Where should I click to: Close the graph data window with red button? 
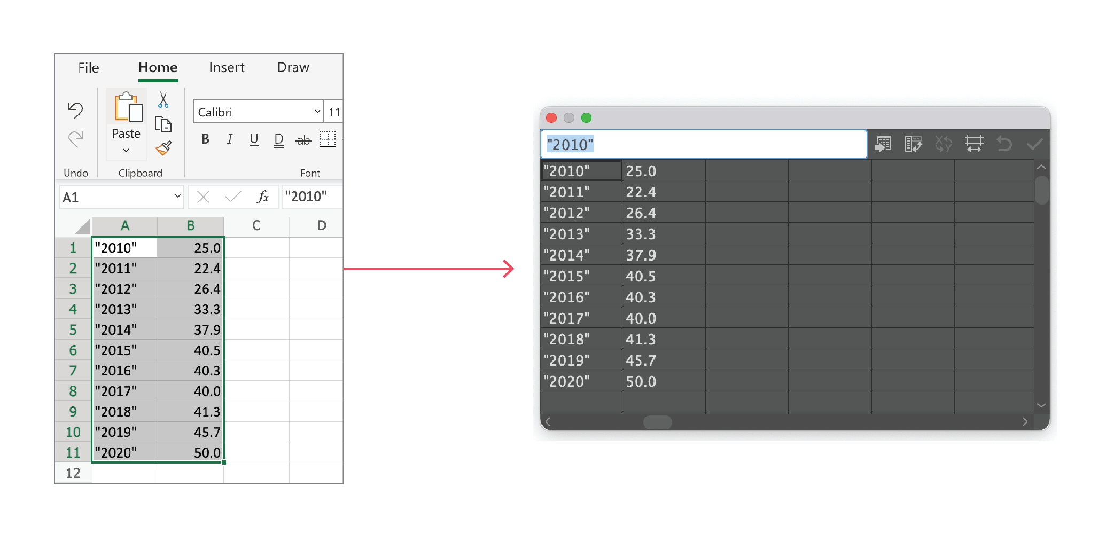pyautogui.click(x=552, y=117)
